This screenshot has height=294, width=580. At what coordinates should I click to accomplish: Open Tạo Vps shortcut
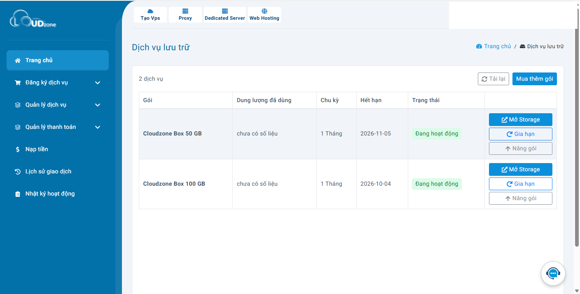[x=150, y=15]
